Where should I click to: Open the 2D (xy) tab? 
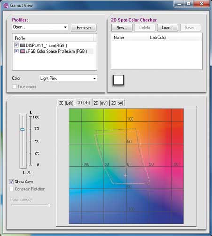point(117,103)
